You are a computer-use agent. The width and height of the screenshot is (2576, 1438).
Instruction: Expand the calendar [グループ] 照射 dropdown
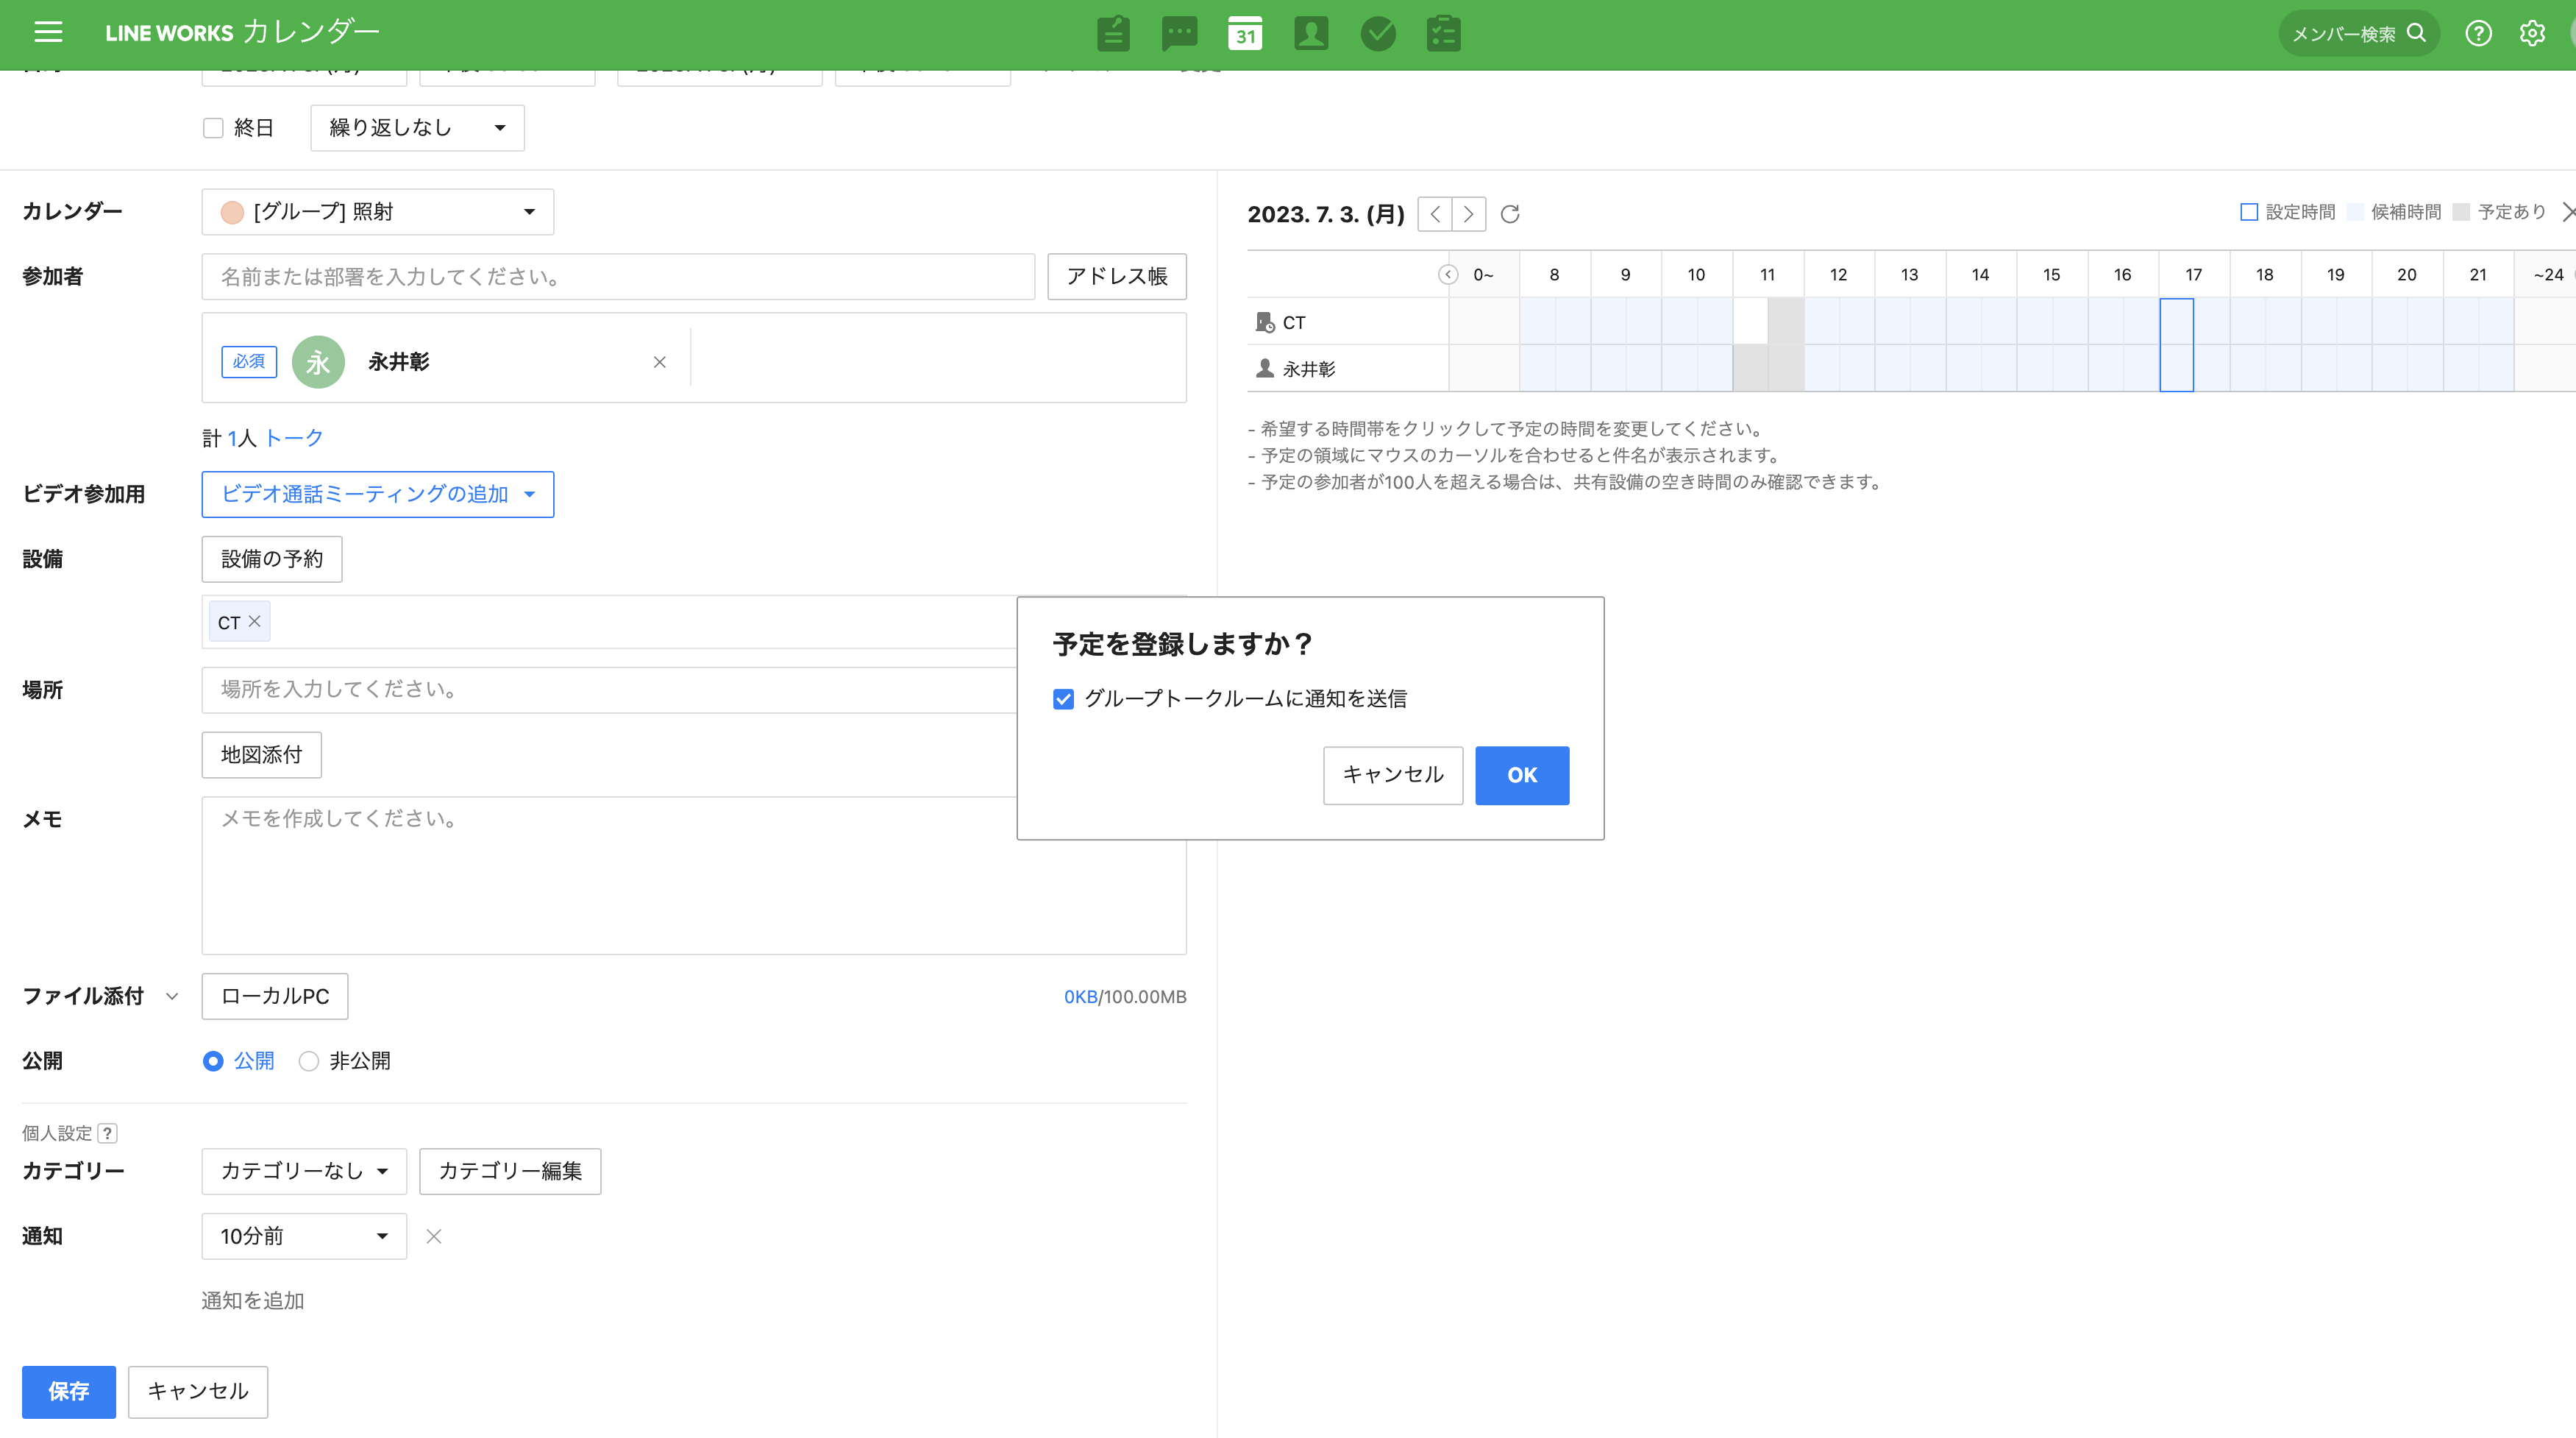(377, 212)
